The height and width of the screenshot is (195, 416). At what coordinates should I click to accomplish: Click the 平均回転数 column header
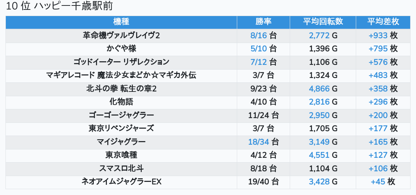[x=323, y=22]
